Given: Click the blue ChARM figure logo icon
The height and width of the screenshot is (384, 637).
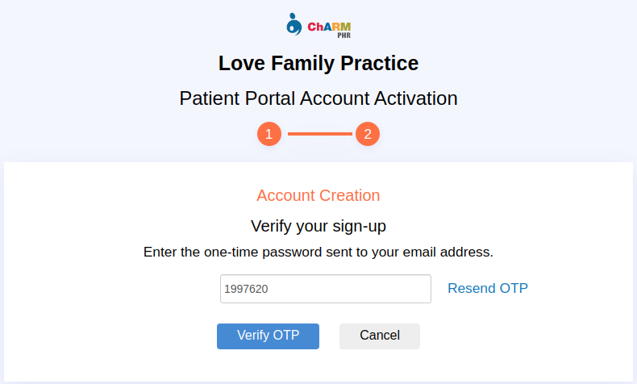Looking at the screenshot, I should tap(294, 24).
